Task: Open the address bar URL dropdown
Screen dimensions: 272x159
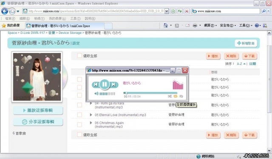Action: click(x=167, y=11)
